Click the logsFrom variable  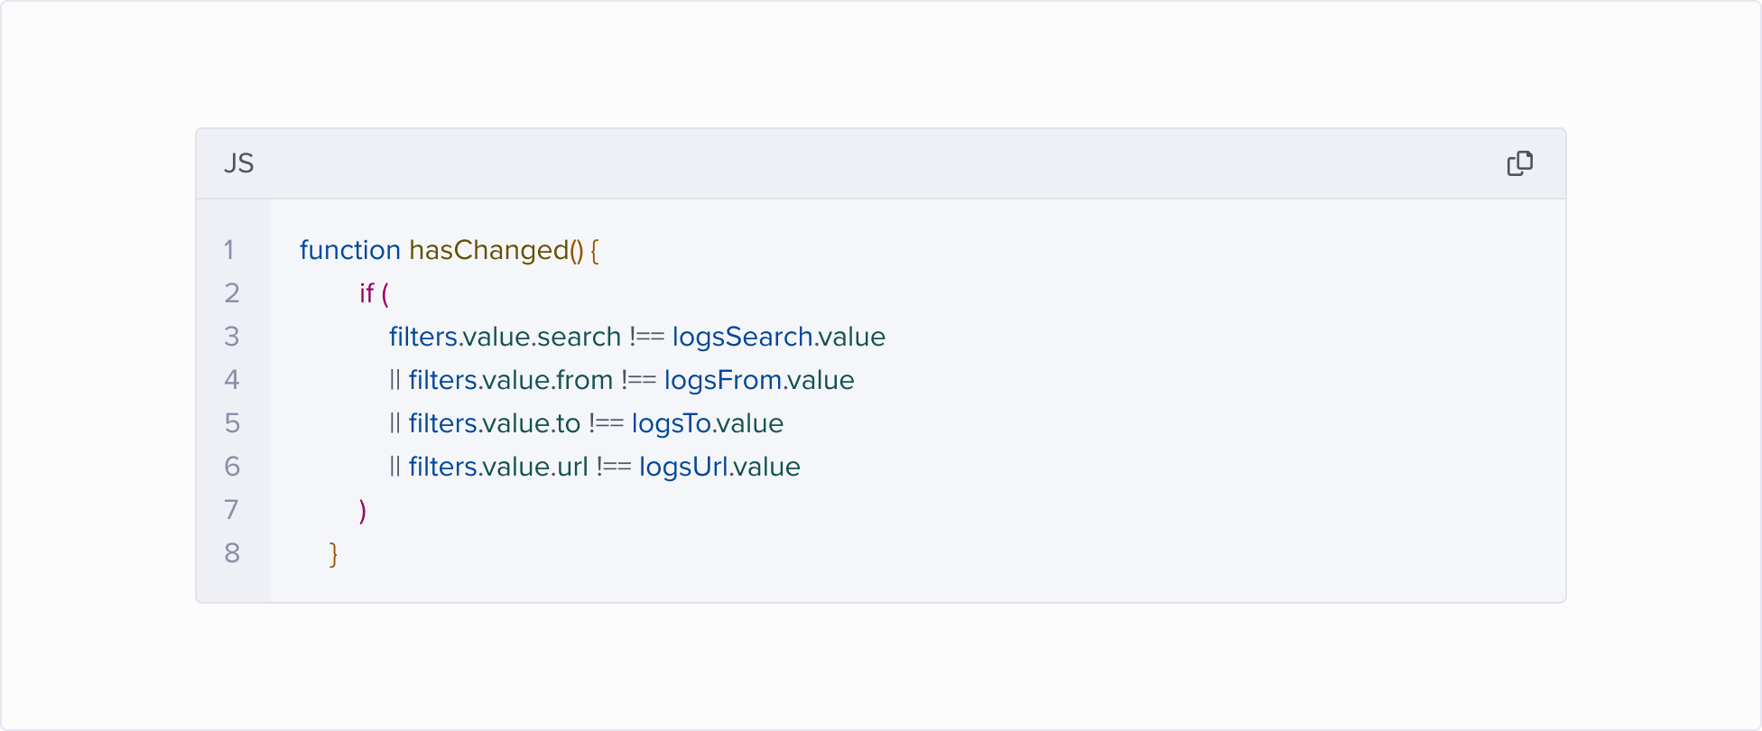click(x=722, y=380)
